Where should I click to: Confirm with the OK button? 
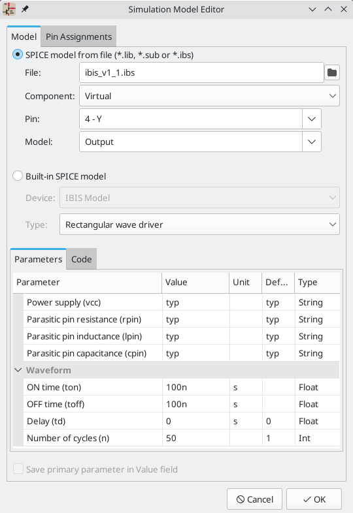point(314,499)
